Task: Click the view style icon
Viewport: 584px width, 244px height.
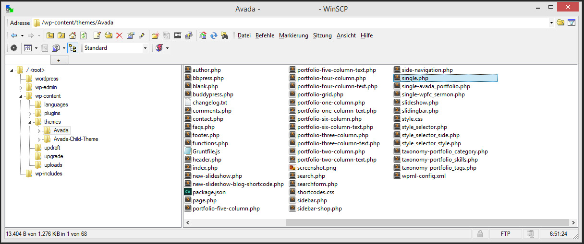Action: (28, 48)
